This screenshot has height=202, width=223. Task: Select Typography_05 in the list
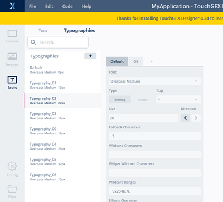point(63,161)
